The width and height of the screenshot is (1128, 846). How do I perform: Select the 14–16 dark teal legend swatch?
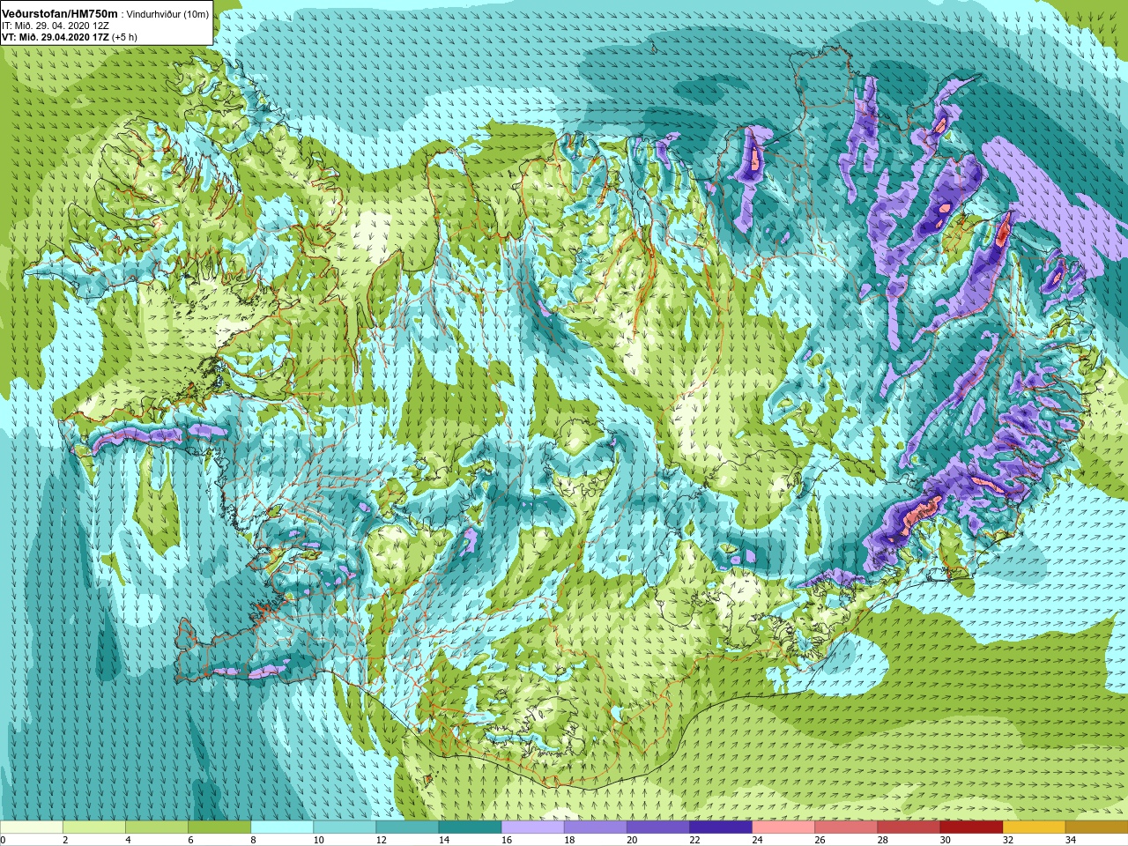[470, 827]
